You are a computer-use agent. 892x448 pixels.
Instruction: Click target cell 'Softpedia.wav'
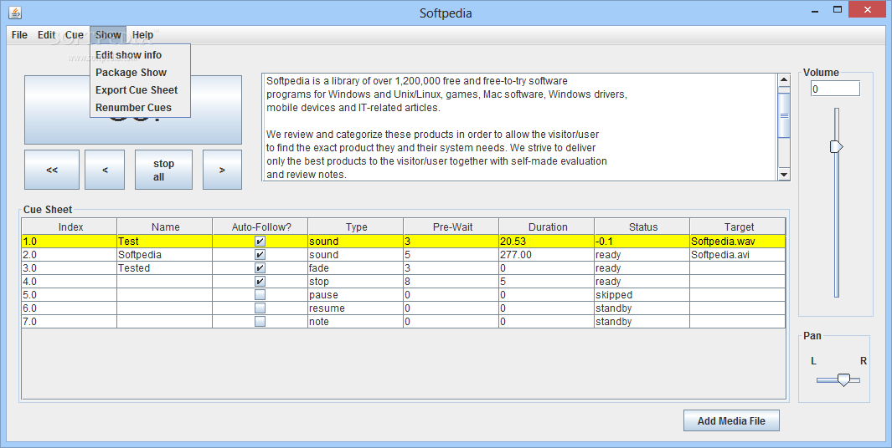click(738, 242)
